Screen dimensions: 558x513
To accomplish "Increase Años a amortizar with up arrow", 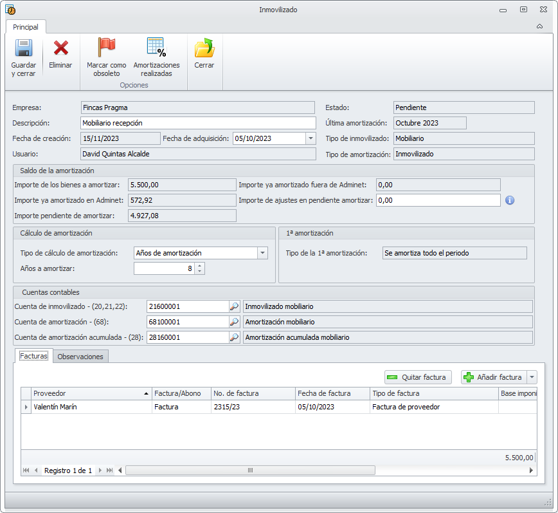I will [x=200, y=266].
